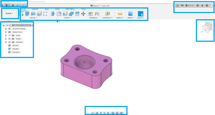This screenshot has width=215, height=115.
Task: Add a new design tab with plus icon
Action: click(178, 6)
